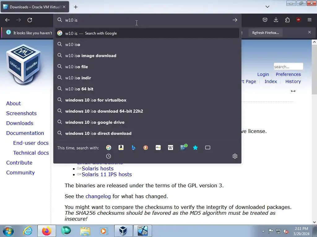Open the Index link
The image size is (317, 237).
(271, 81)
